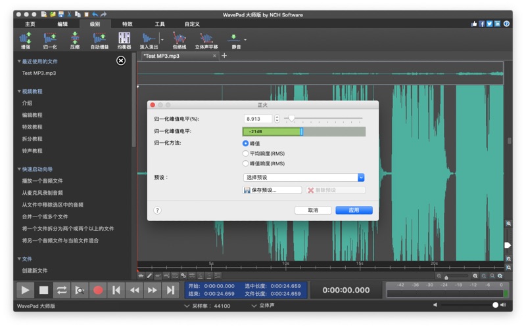Image resolution: width=526 pixels, height=328 pixels.
Task: Open the 压缩 compressor tool
Action: 74,39
